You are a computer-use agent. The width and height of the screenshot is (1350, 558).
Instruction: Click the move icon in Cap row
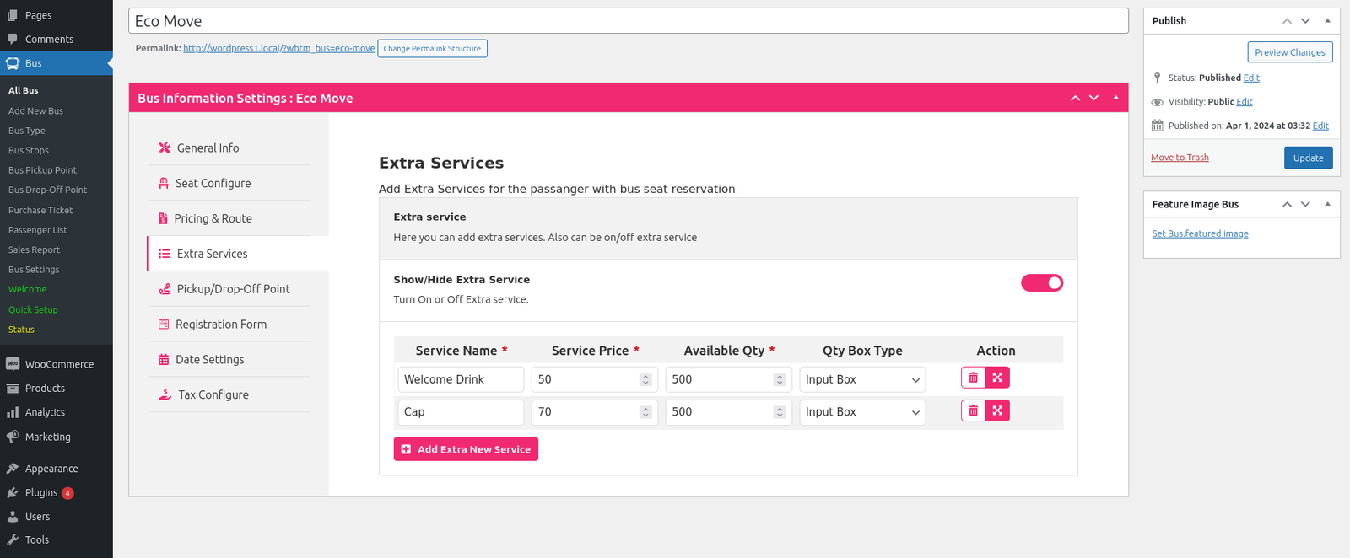(997, 410)
